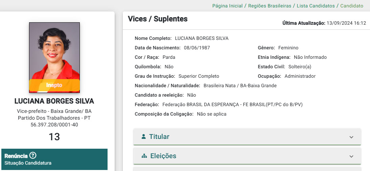This screenshot has width=370, height=171.
Task: Navigate to Lista Candidatos breadcrumb
Action: pos(316,6)
